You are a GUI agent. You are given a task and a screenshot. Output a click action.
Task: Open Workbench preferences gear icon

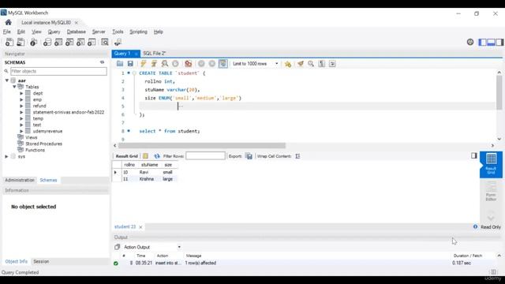470,42
